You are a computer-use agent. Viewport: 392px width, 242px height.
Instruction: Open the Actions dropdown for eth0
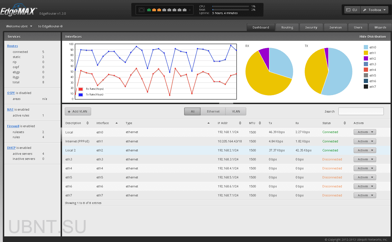pyautogui.click(x=365, y=132)
